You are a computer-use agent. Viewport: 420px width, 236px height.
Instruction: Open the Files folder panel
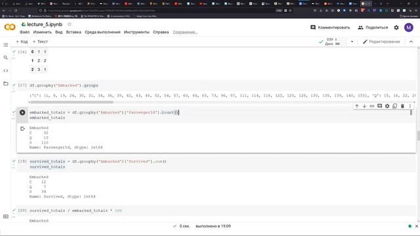tap(6, 83)
